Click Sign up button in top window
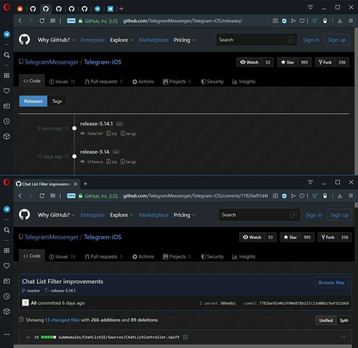This screenshot has height=348, width=358. 337,40
